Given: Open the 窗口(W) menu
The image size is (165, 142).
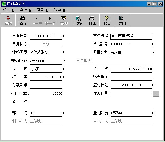Looking at the screenshot, I should [43, 10].
